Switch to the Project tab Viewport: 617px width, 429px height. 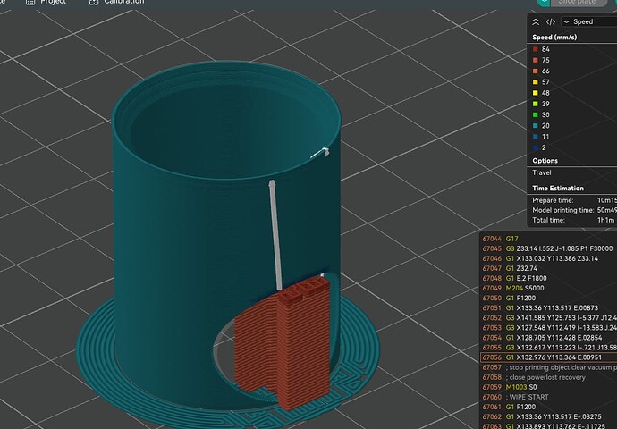click(x=53, y=2)
